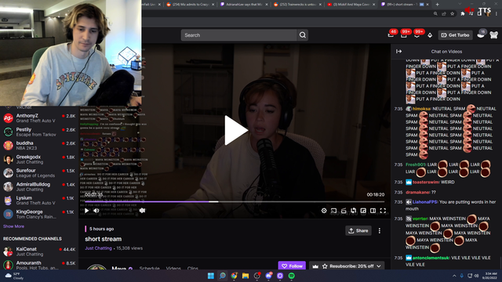
Task: Select buddha channel avatar
Action: tap(8, 146)
